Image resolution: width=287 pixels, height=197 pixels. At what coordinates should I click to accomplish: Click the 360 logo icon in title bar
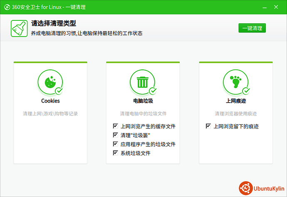click(7, 7)
